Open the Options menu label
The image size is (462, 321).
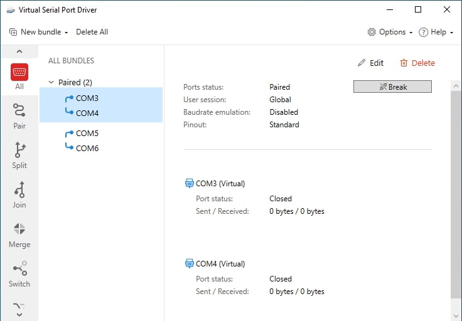click(392, 32)
